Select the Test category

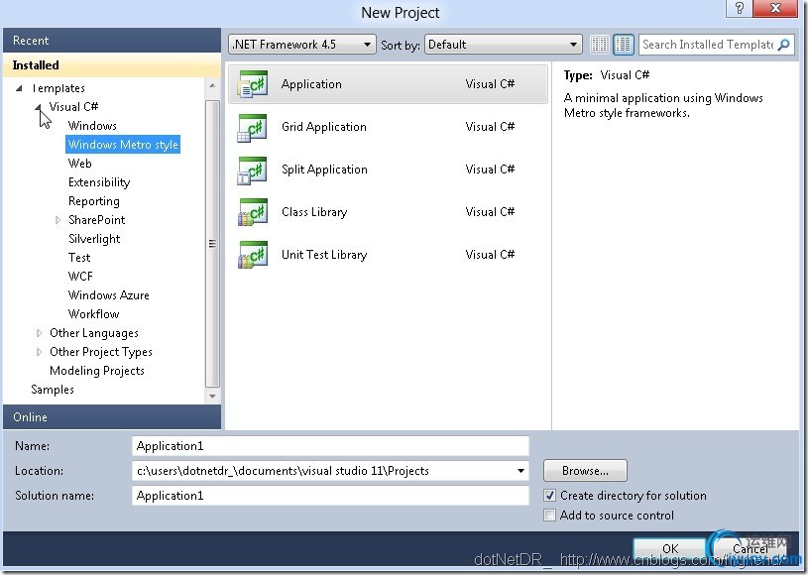[x=79, y=258]
